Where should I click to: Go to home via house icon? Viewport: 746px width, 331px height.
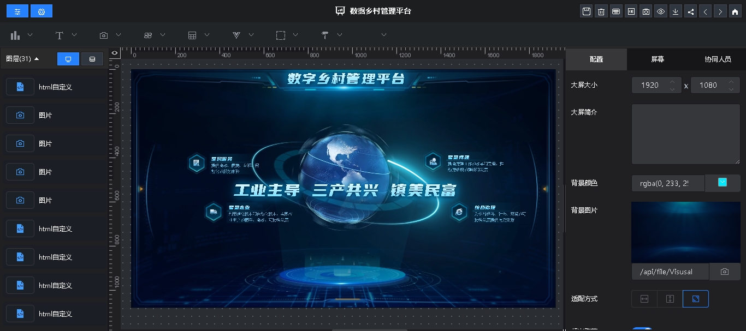click(x=735, y=11)
